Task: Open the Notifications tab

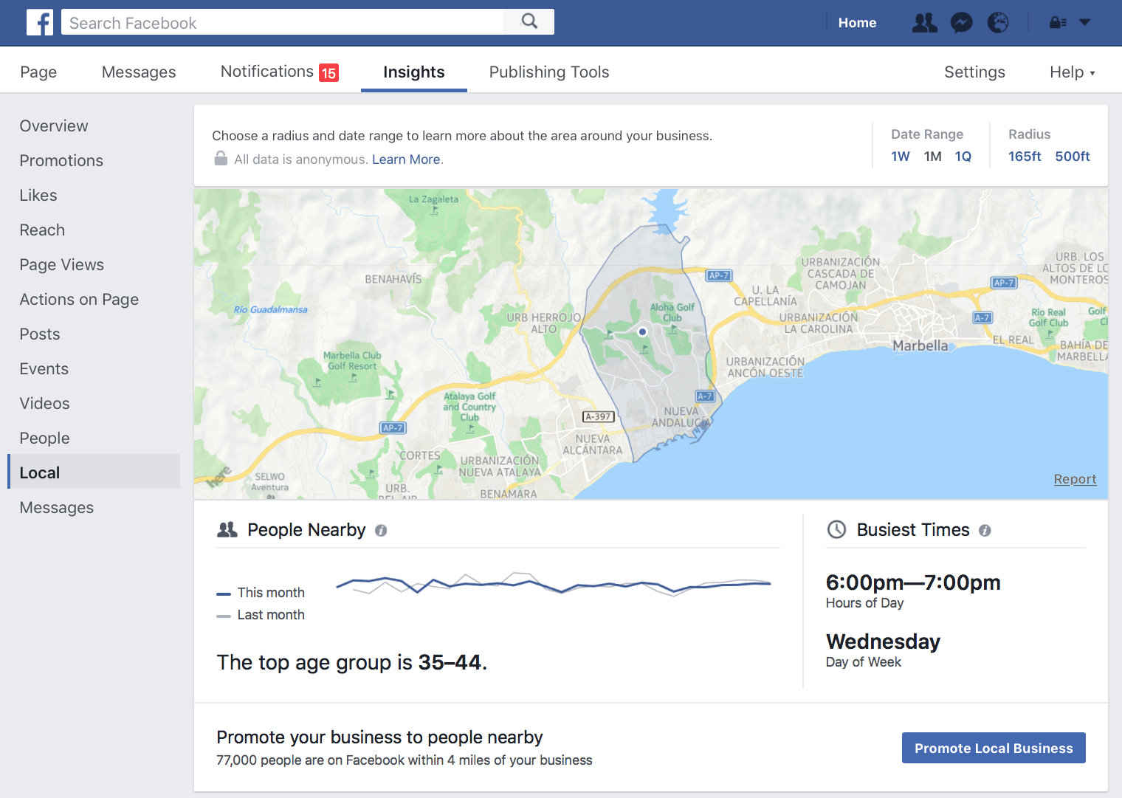Action: (x=279, y=72)
